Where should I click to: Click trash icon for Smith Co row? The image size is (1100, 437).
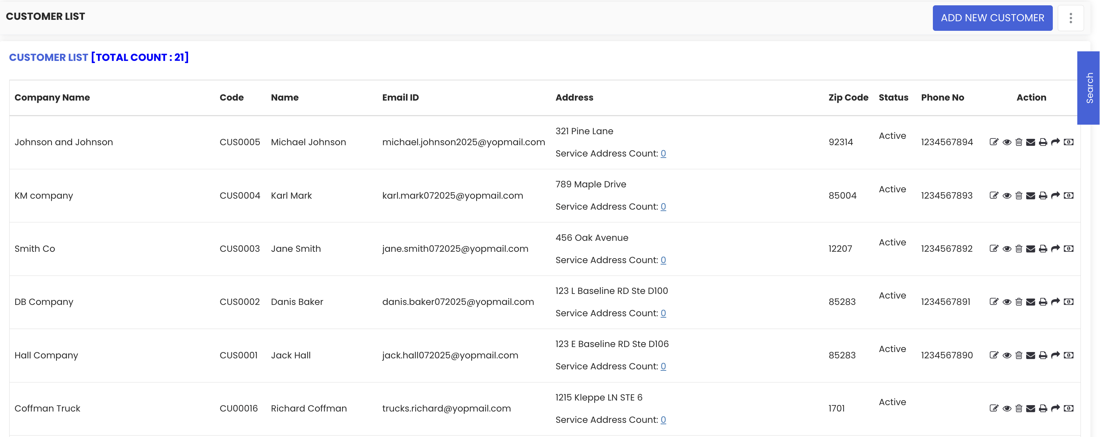point(1018,249)
